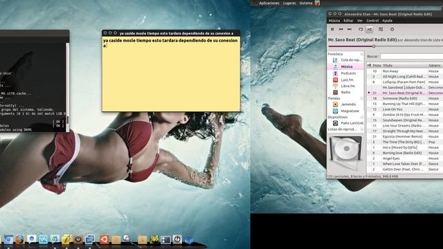Open the Ver menu in Rhythmbox
The height and width of the screenshot is (249, 443).
pyautogui.click(x=360, y=21)
